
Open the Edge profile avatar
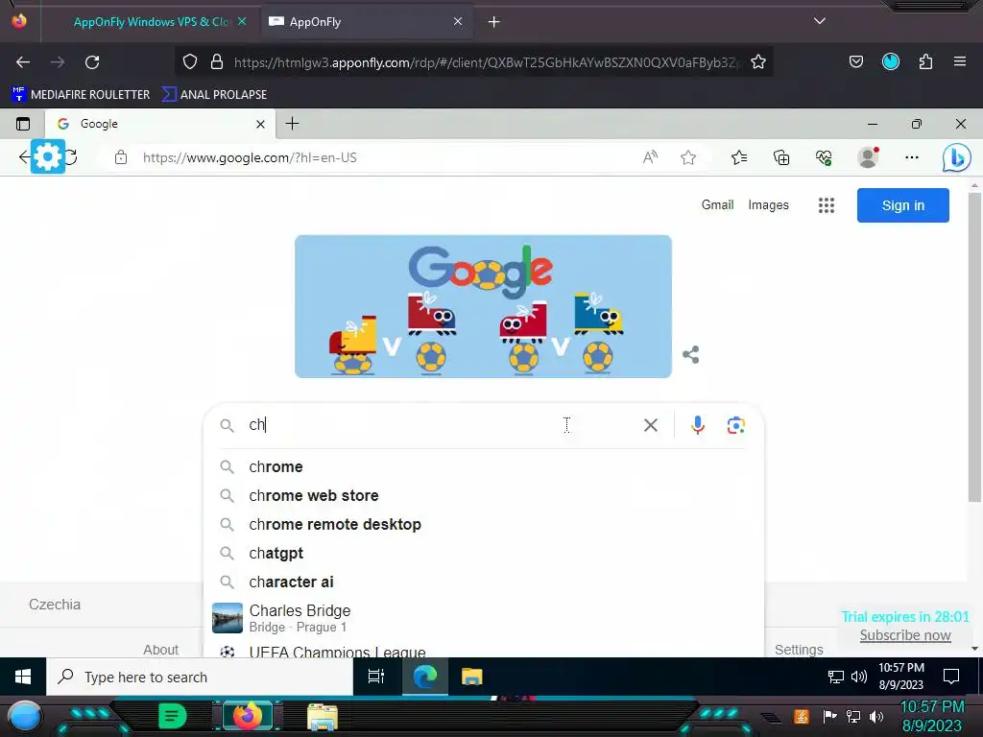(x=868, y=157)
